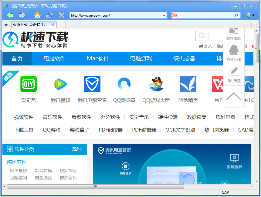Image resolution: width=261 pixels, height=197 pixels.
Task: Open the 视频软件 category link
Action: point(24,117)
